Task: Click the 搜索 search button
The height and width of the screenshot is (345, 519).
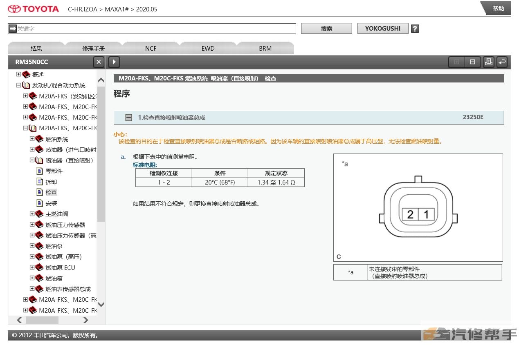Action: [326, 29]
